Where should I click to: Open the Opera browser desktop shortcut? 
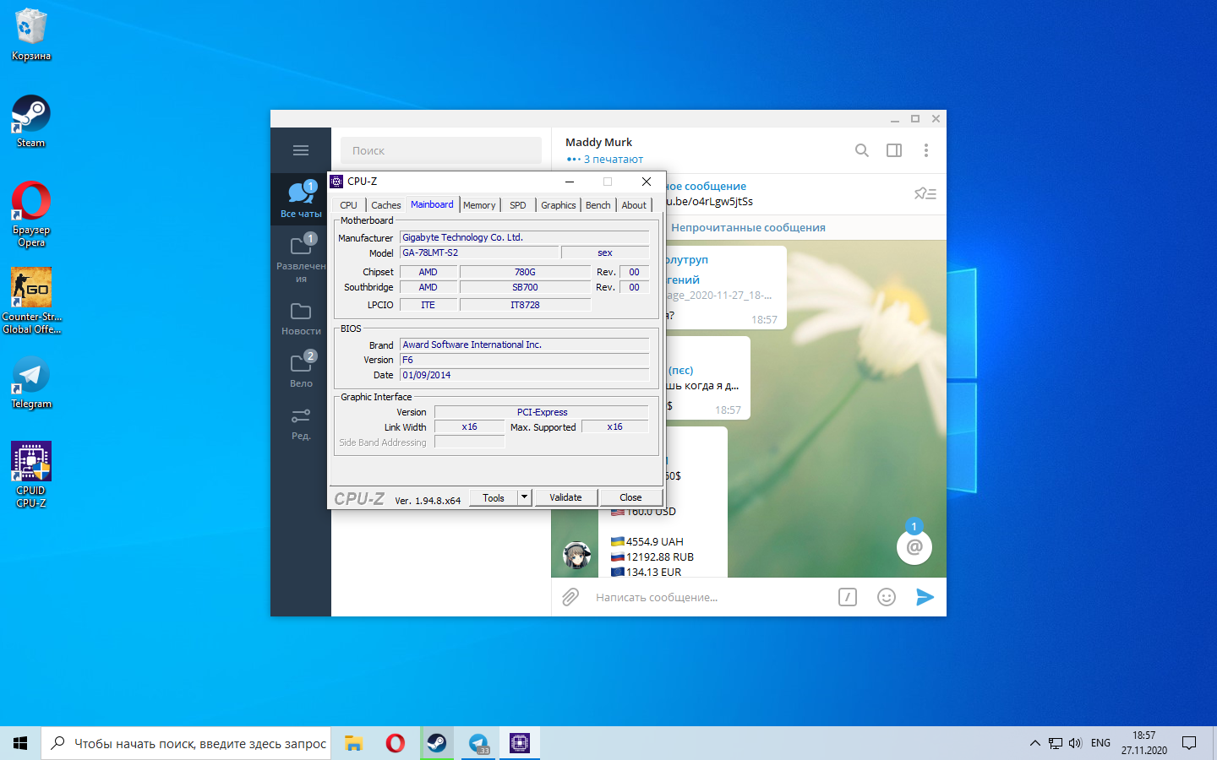click(31, 214)
